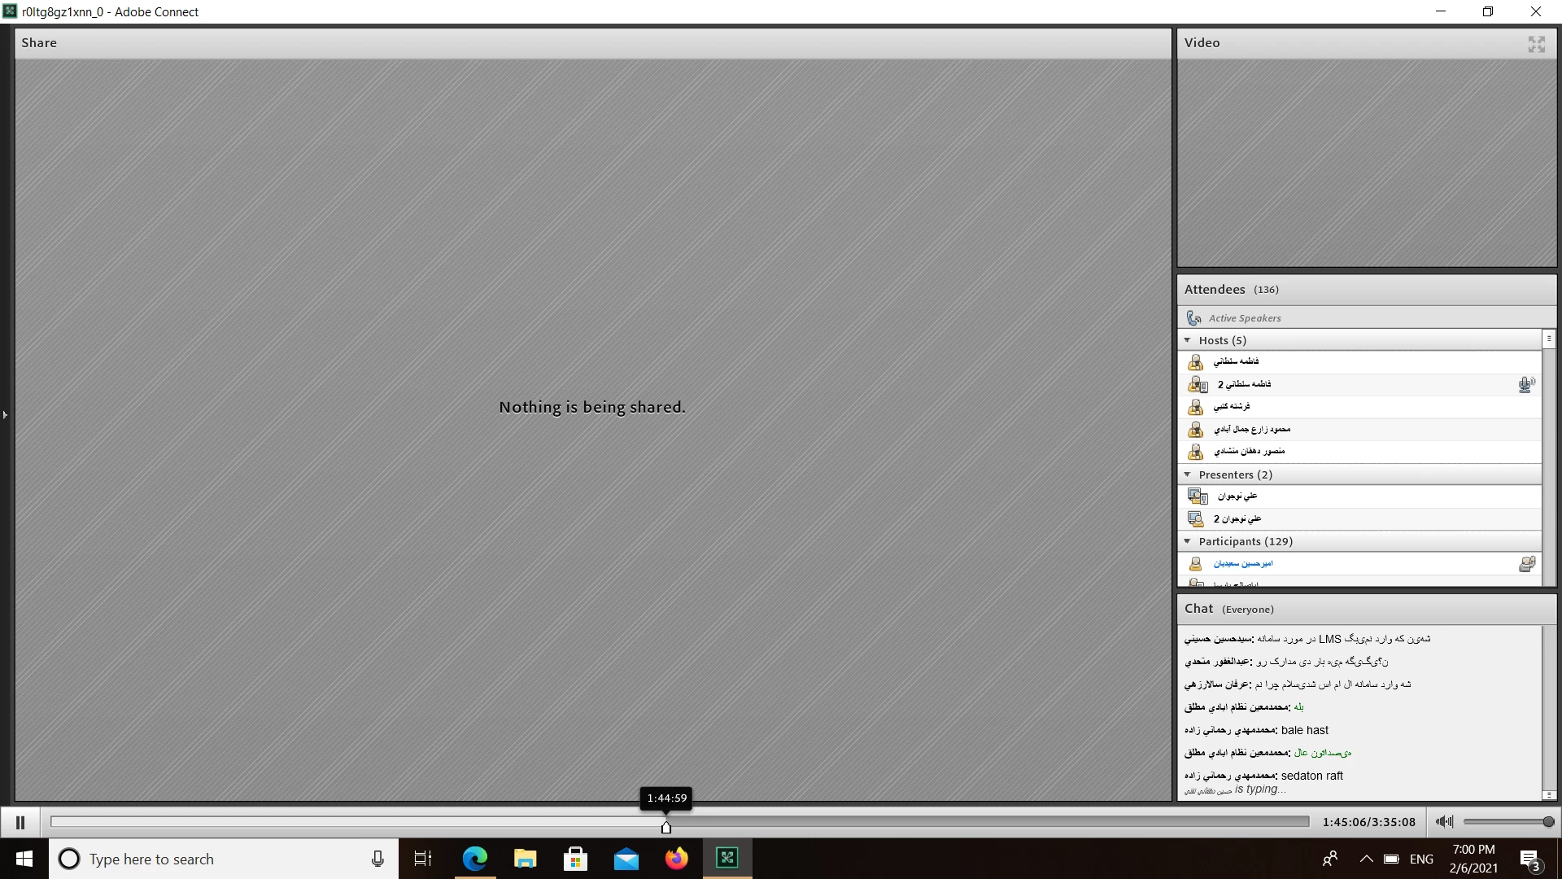
Task: Click ENG language indicator in tray
Action: pyautogui.click(x=1421, y=859)
